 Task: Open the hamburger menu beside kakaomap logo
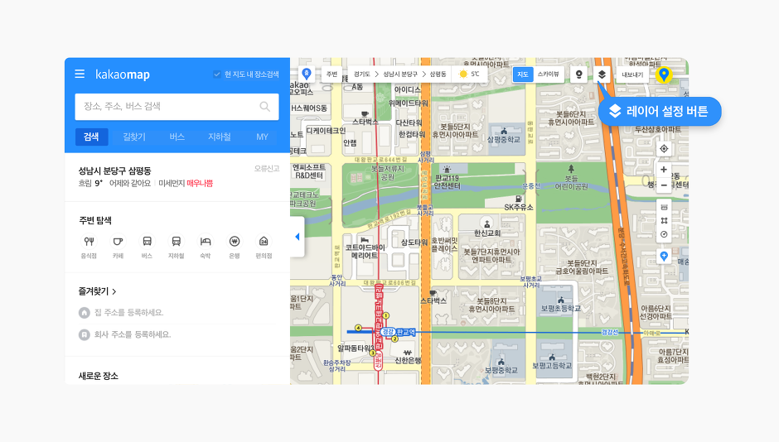[80, 74]
